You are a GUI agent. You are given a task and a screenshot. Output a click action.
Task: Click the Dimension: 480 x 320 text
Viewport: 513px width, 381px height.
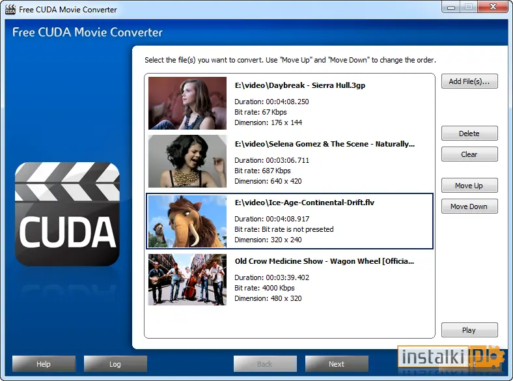point(268,298)
